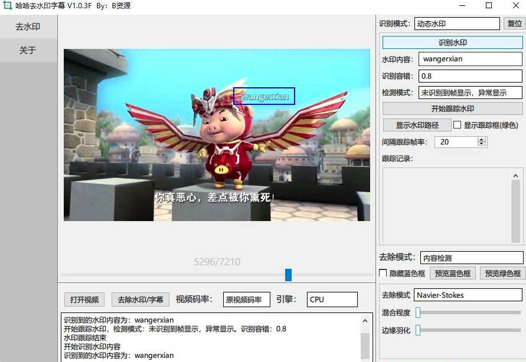Open the Navier-Stokes removal mode dropdown

(x=468, y=295)
